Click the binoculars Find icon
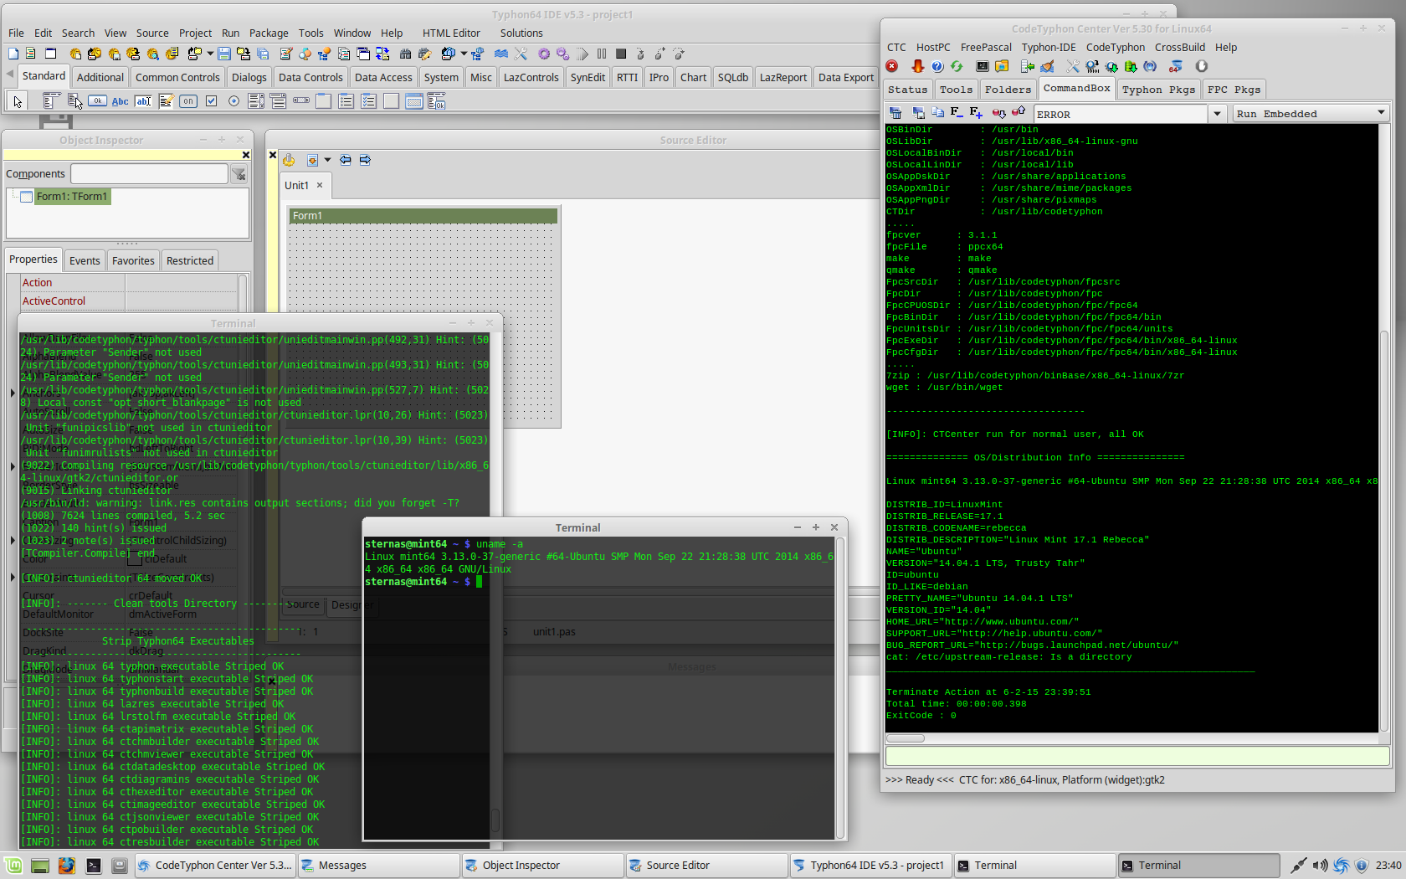This screenshot has width=1406, height=879. click(406, 54)
